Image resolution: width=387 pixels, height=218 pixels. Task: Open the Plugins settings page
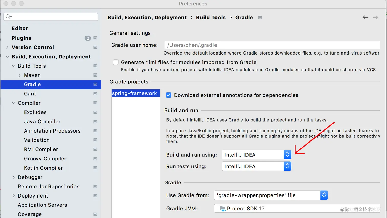(21, 38)
